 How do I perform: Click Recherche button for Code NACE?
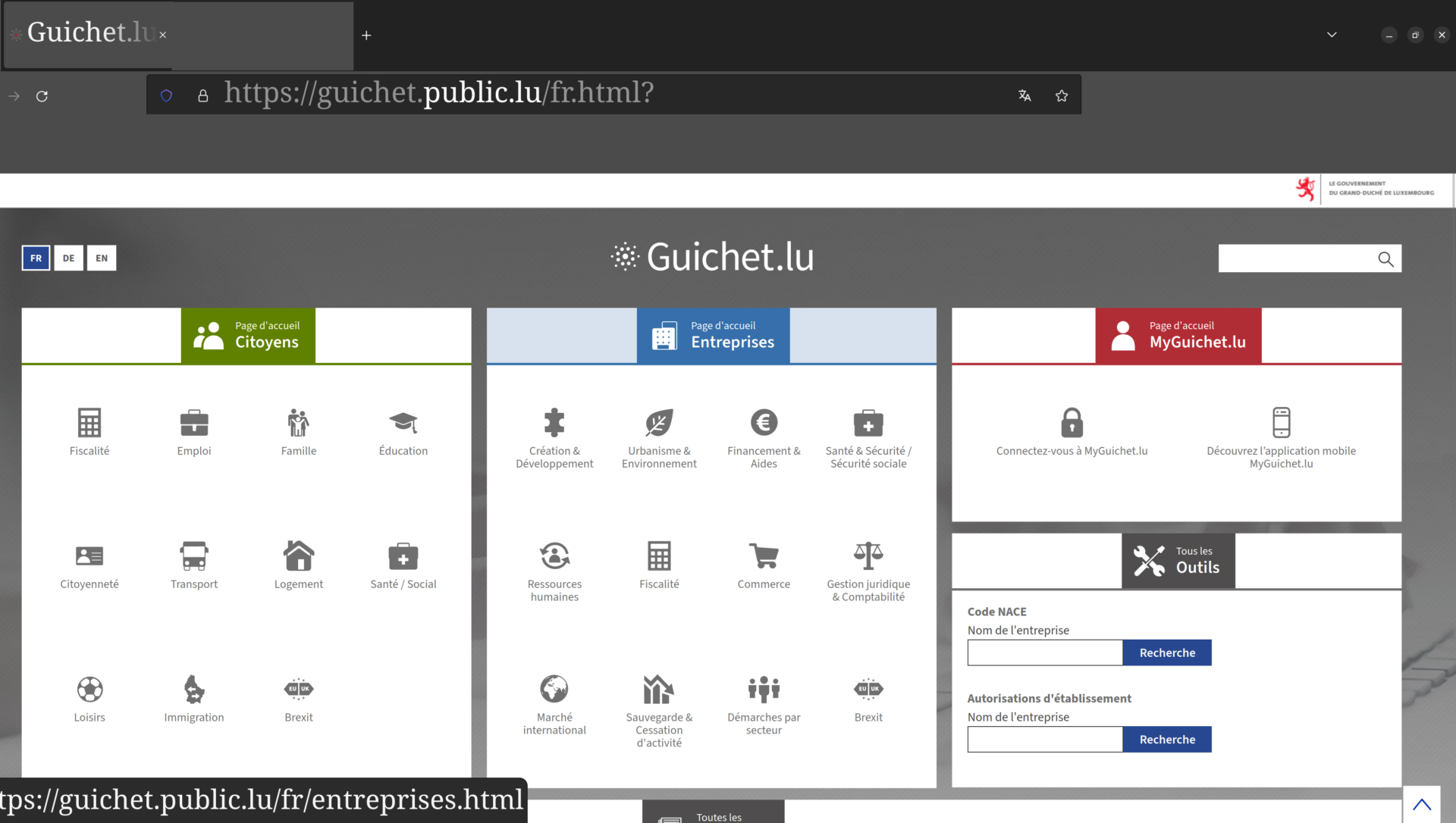pos(1167,652)
